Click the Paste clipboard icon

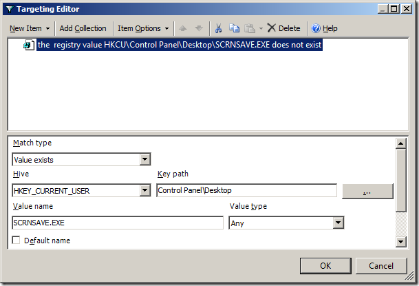(249, 28)
